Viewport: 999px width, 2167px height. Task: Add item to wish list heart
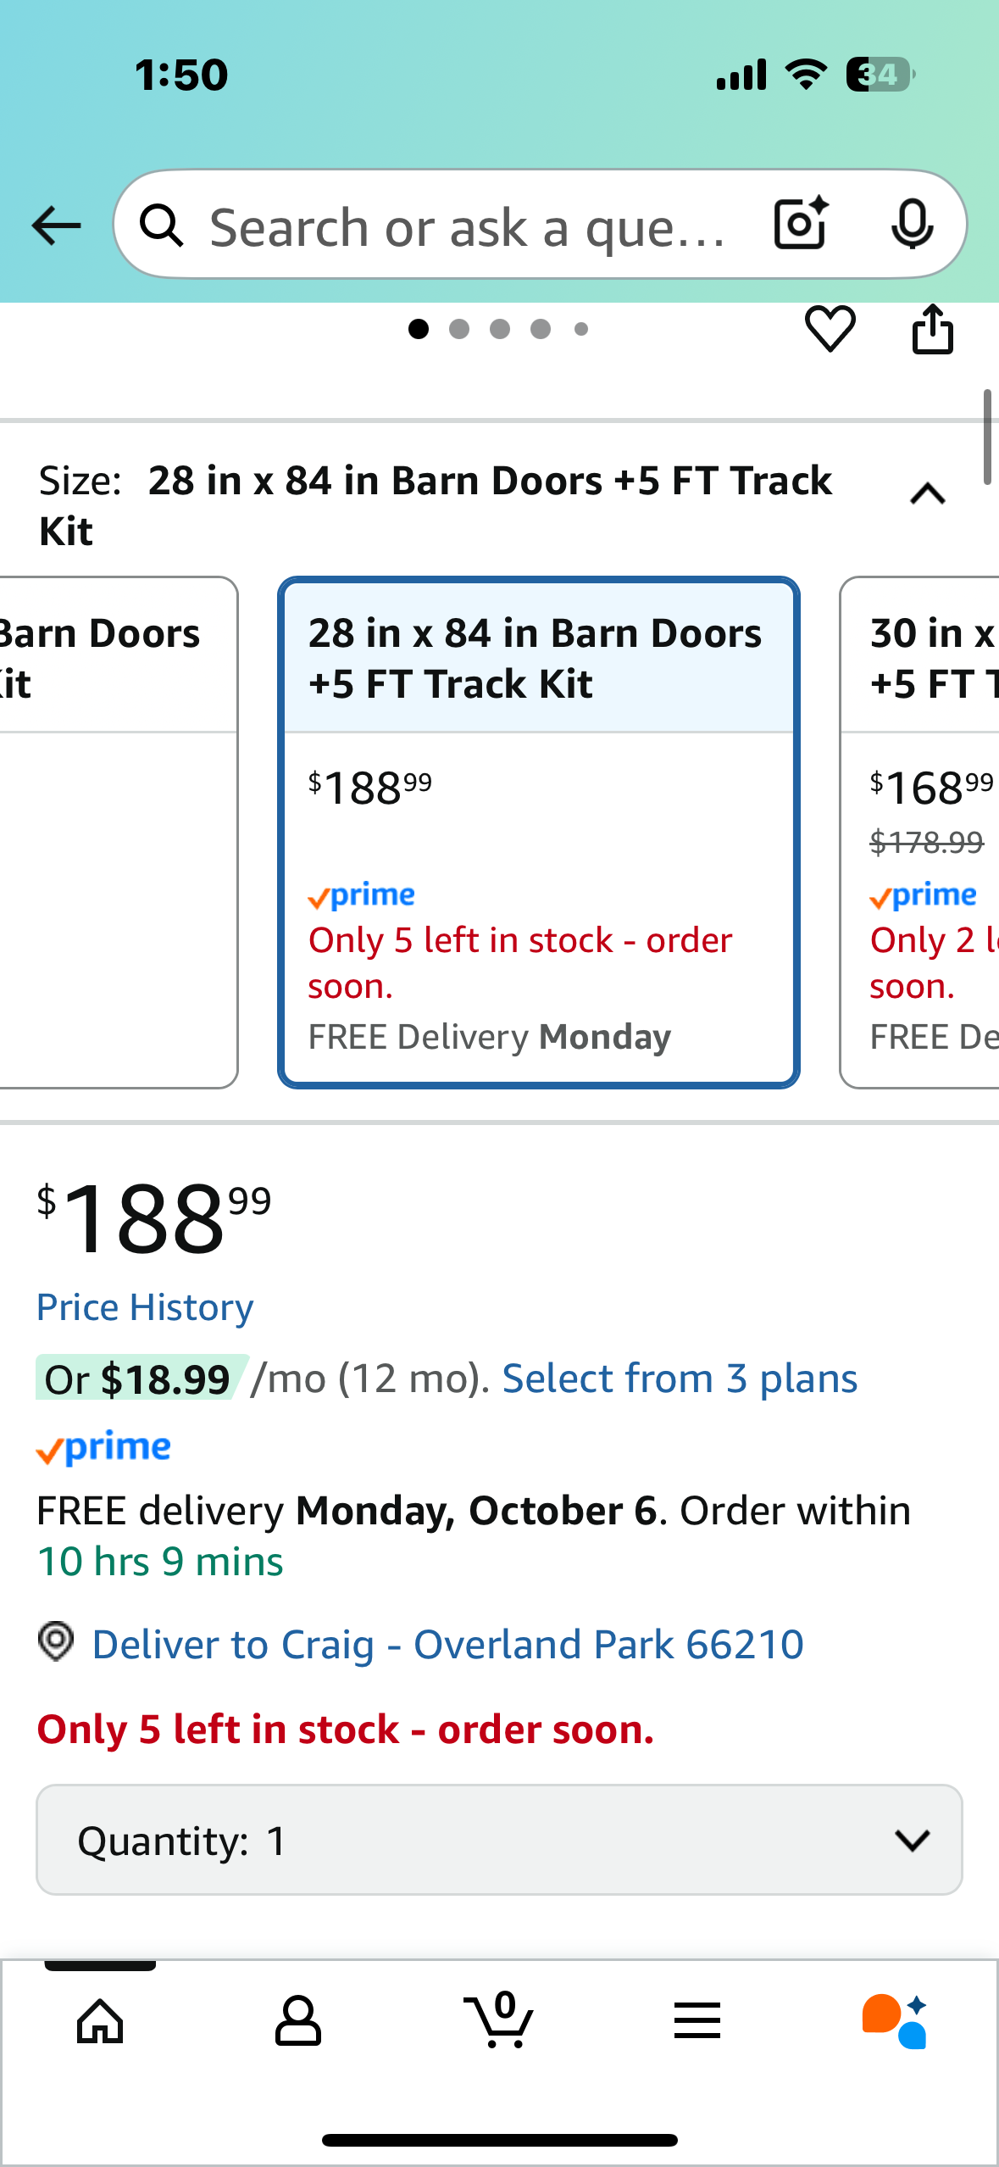tap(830, 329)
